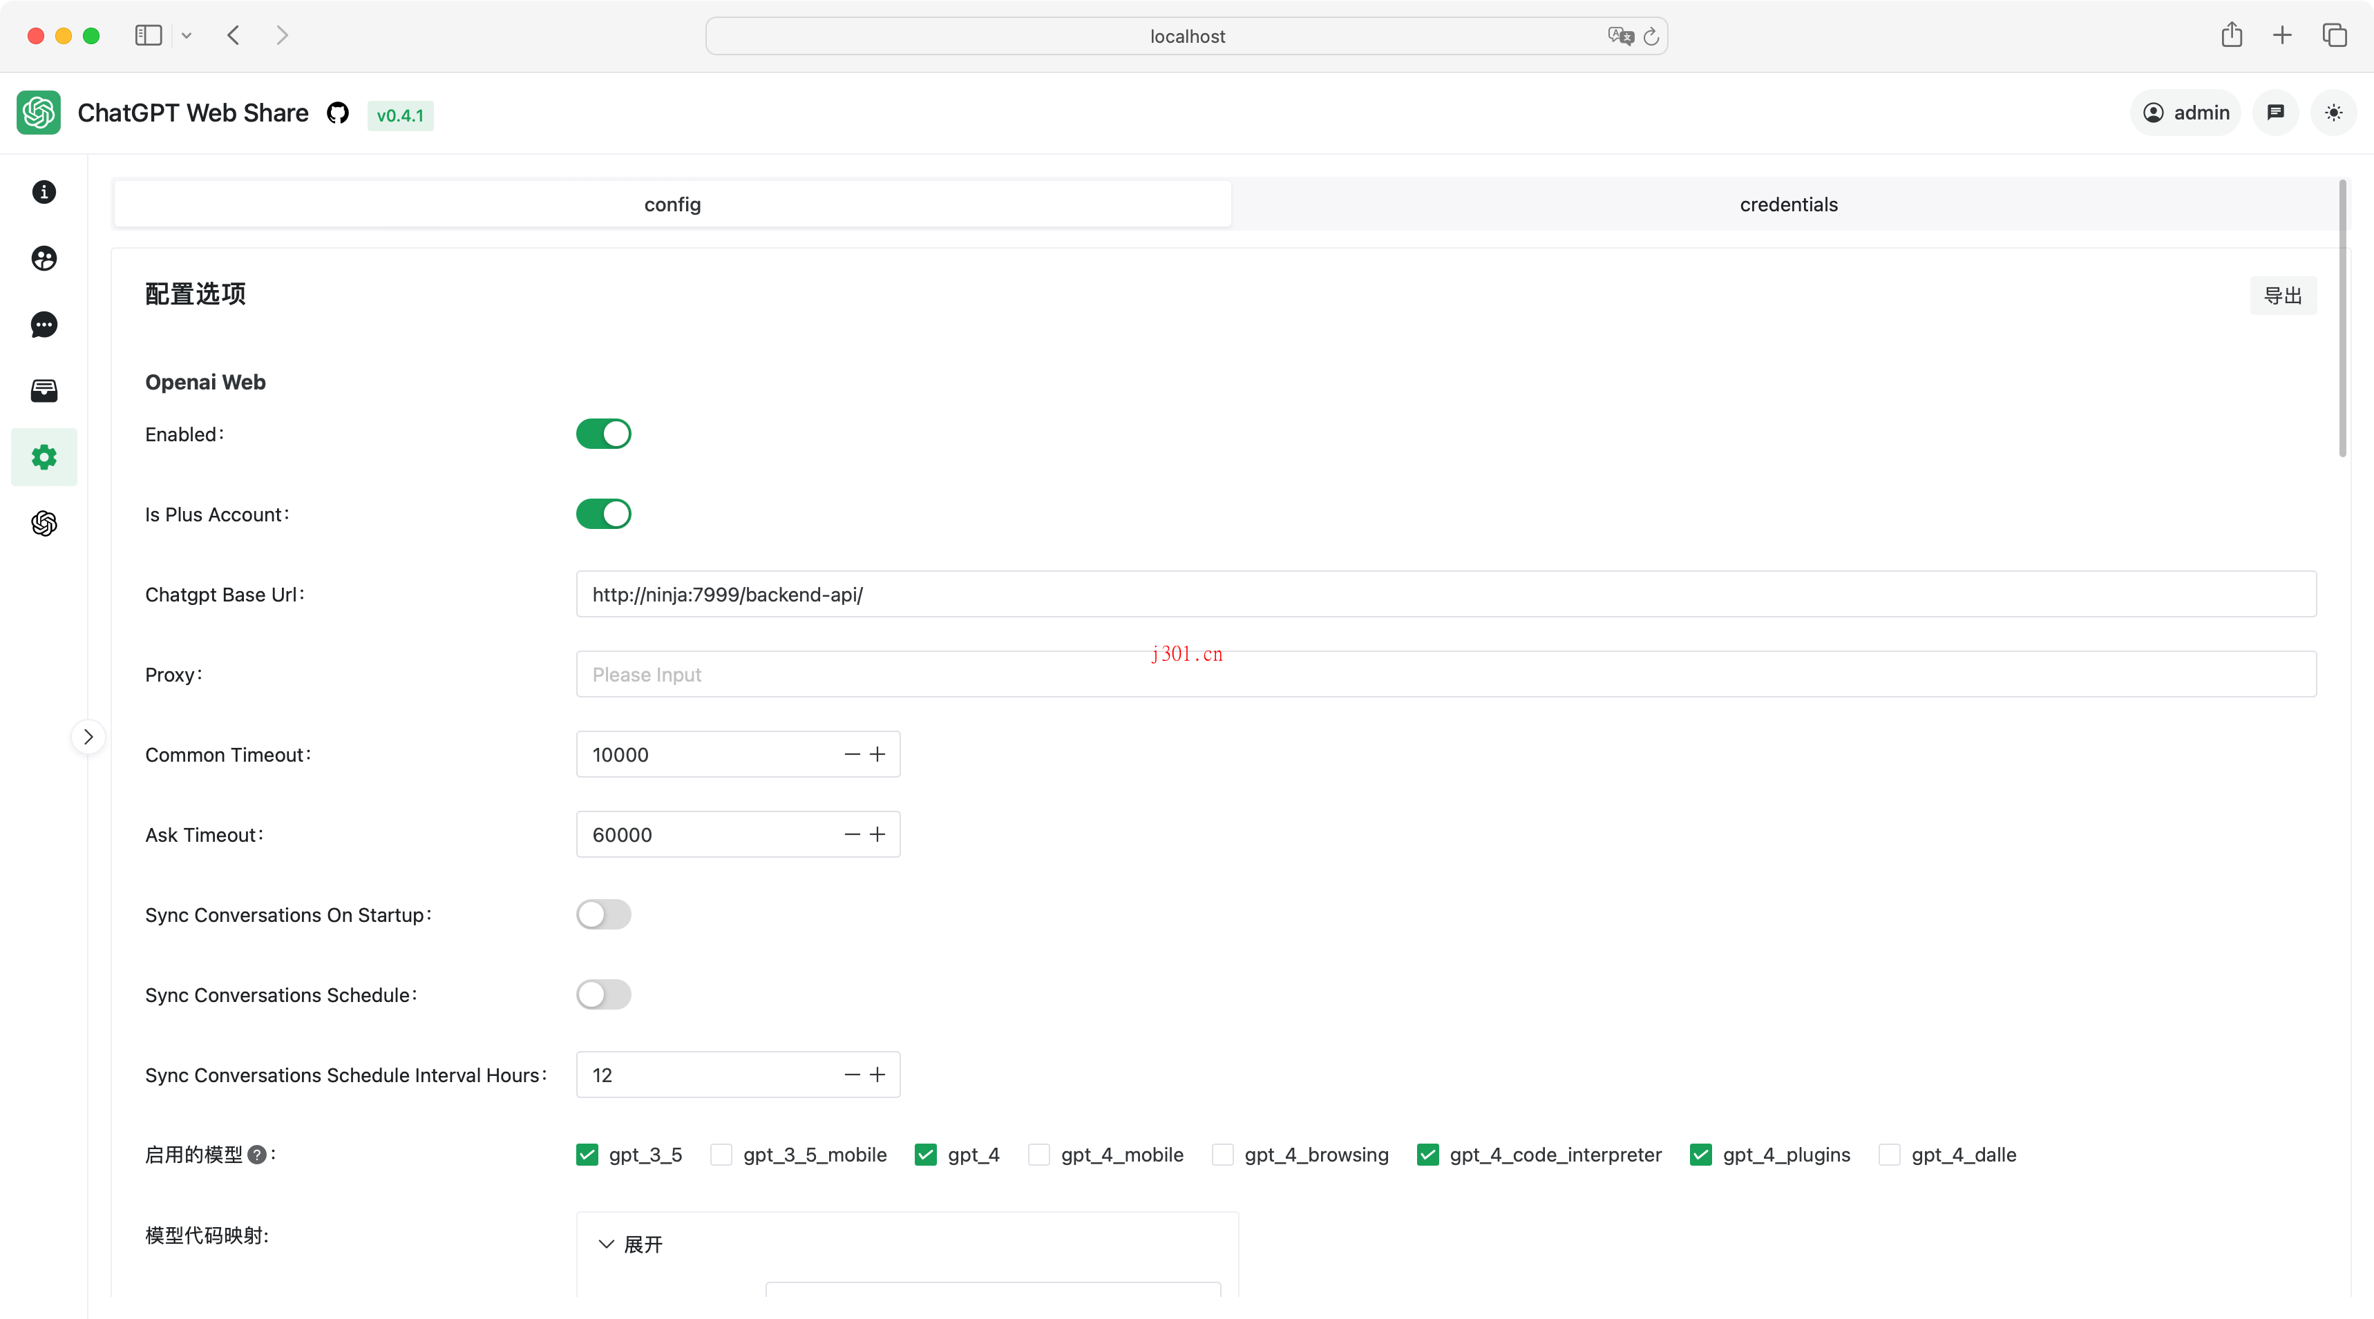The image size is (2374, 1319).
Task: Click the OpenAI logo at sidebar bottom
Action: click(x=44, y=523)
